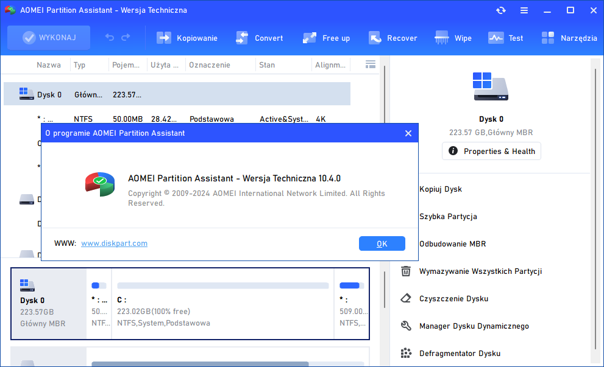Open the hamburger menu in title bar
This screenshot has height=367, width=604.
point(524,10)
